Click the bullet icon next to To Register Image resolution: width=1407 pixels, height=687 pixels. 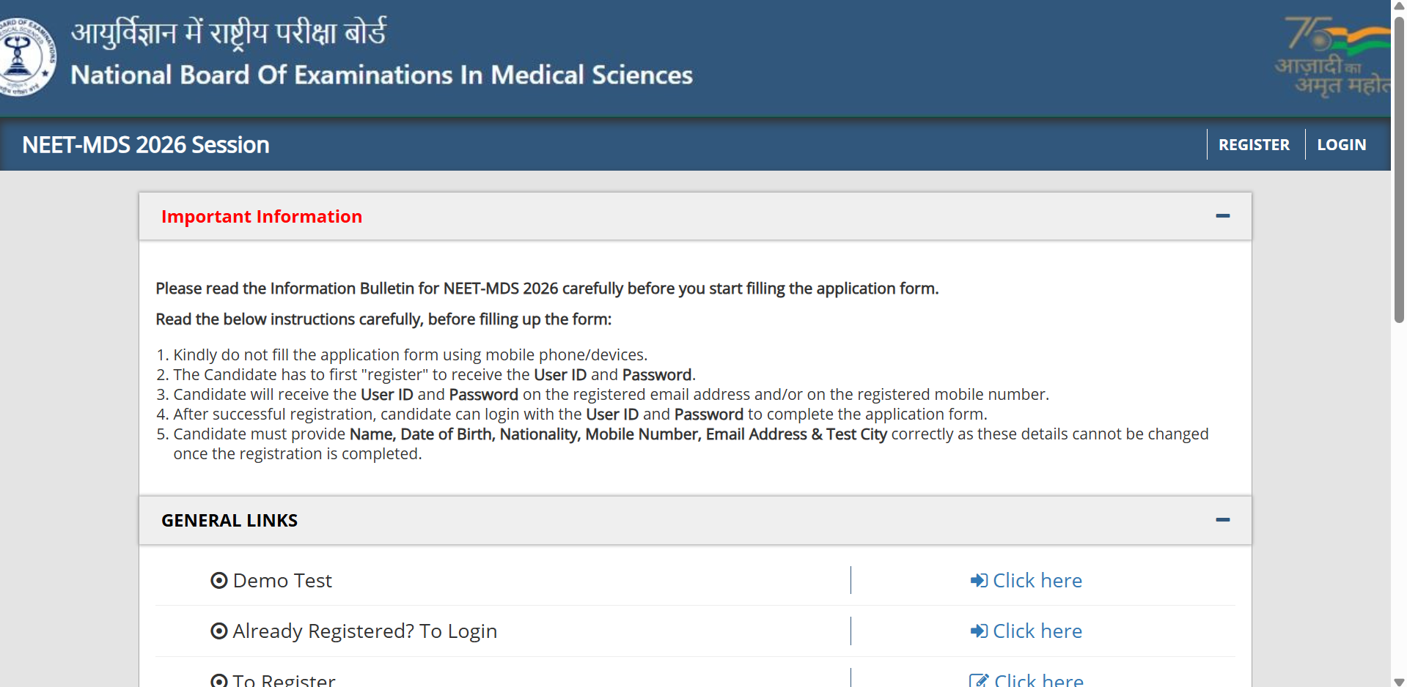[218, 681]
